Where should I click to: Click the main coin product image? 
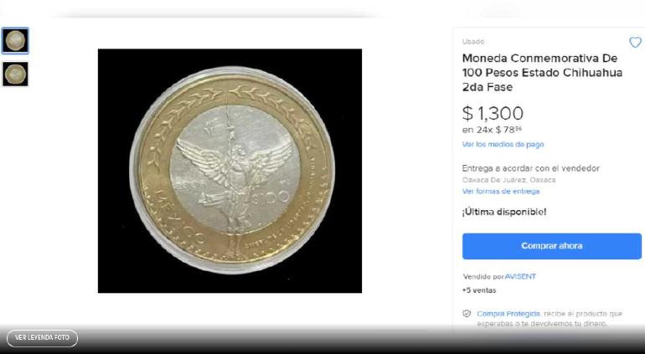pyautogui.click(x=230, y=171)
